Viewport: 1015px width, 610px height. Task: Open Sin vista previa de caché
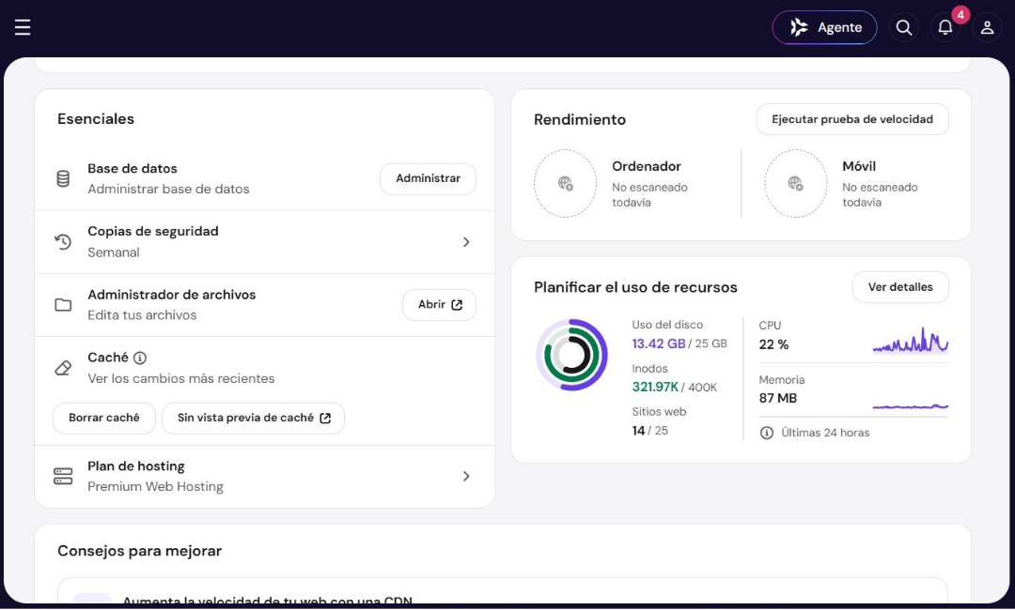(x=253, y=418)
